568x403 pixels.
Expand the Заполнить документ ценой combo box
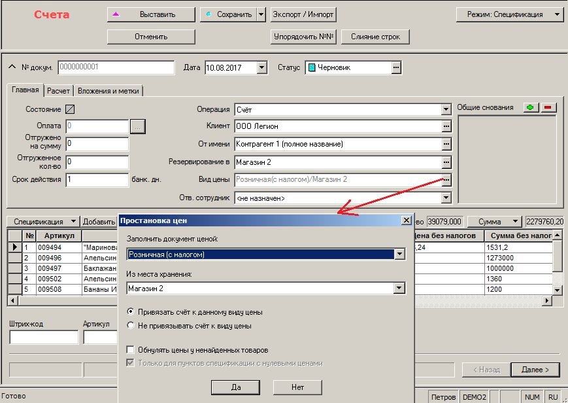tap(399, 254)
